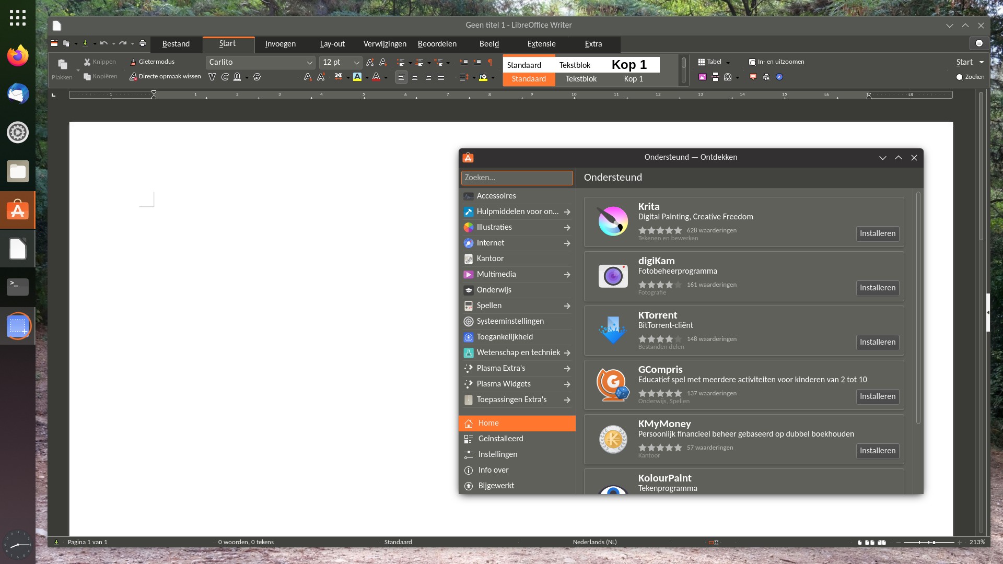Expand the Illustraties category arrow
Screen dimensions: 1003x564
tap(567, 228)
